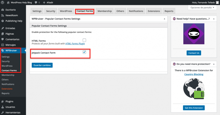The width and height of the screenshot is (220, 115).
Task: Click the WPBruiser shield icon in sidebar
Action: pos(3,50)
